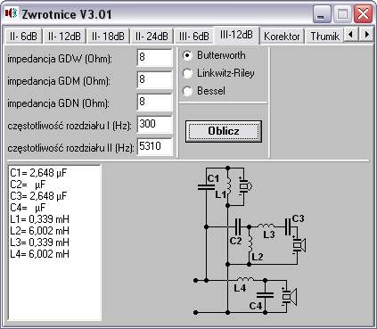377x329 pixels.
Task: Maximize the Zwrotnice window
Action: point(342,14)
